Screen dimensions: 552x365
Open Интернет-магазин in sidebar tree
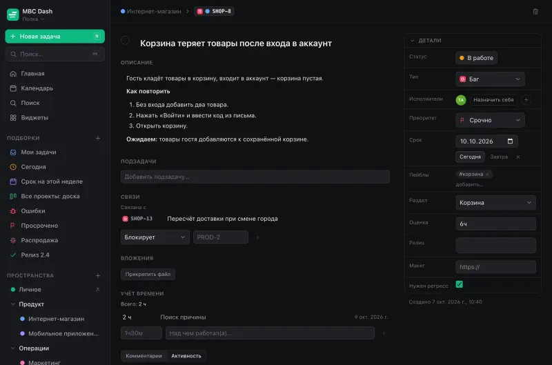(55, 319)
